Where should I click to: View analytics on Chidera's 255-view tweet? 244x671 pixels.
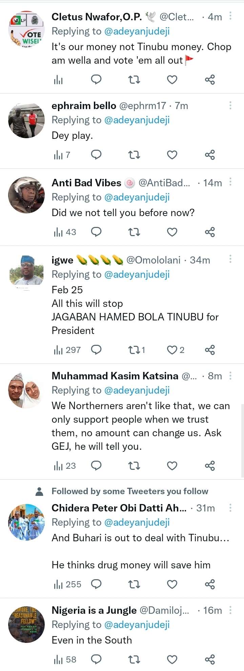pyautogui.click(x=58, y=584)
